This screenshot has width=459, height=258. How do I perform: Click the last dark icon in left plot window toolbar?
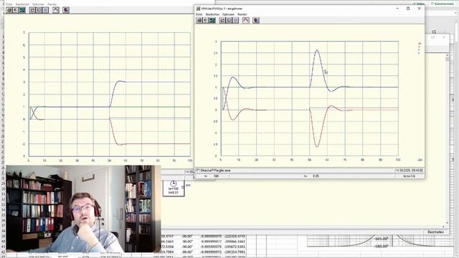pyautogui.click(x=66, y=10)
